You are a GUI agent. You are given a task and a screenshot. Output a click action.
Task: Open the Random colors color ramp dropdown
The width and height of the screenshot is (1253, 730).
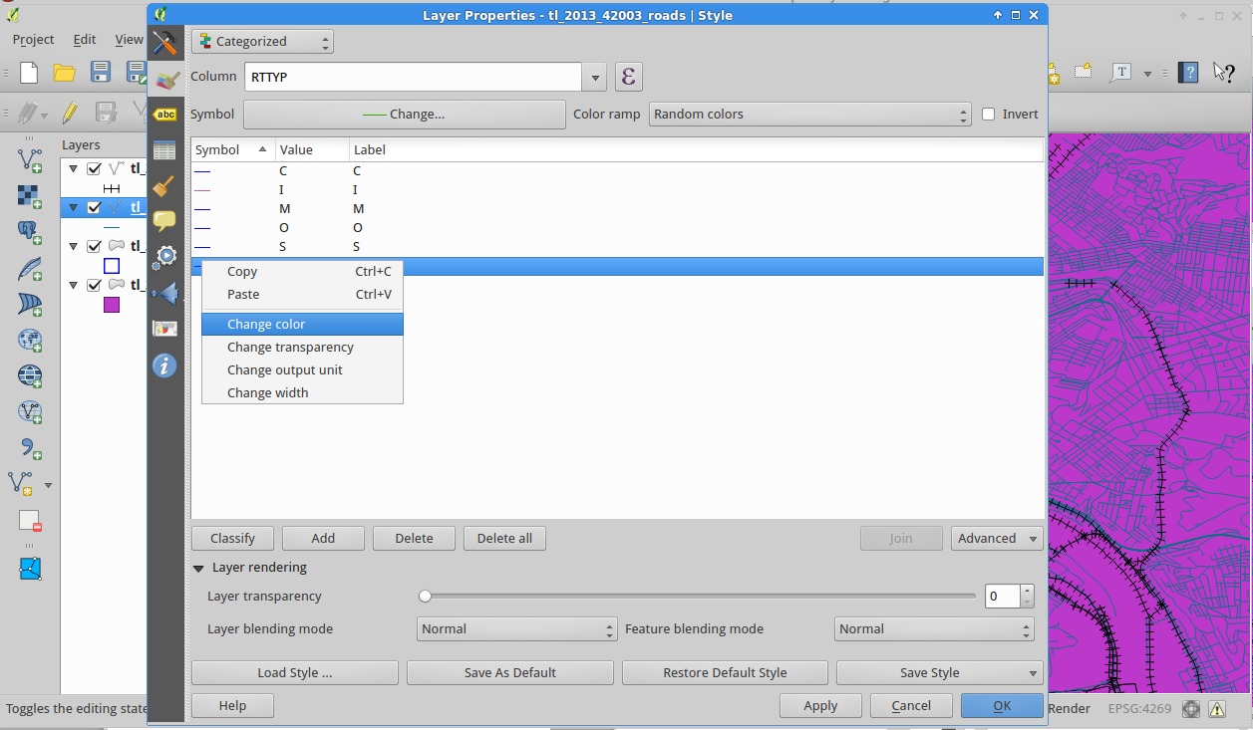pos(809,115)
